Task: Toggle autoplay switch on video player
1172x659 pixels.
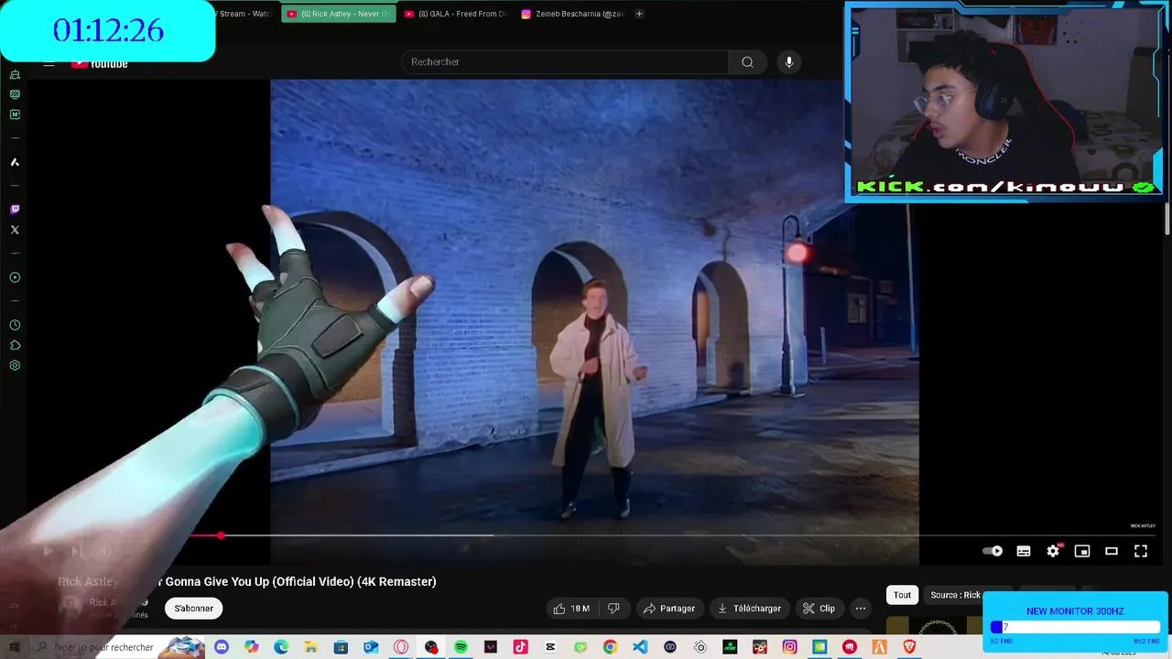Action: [993, 551]
